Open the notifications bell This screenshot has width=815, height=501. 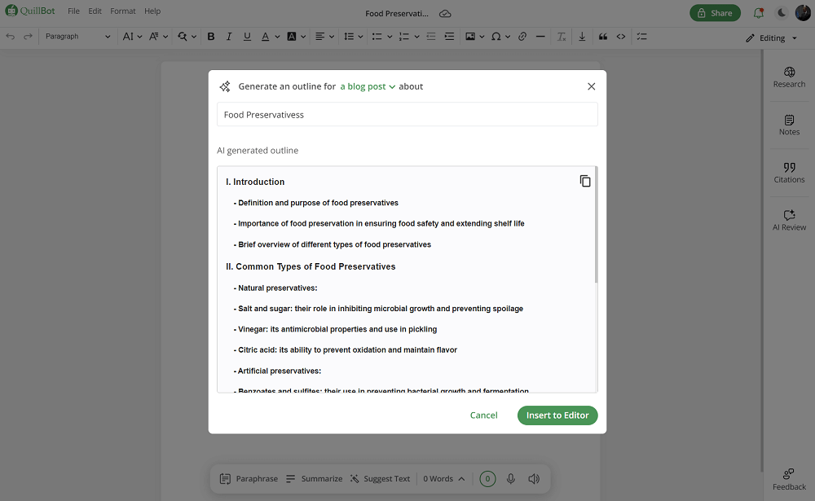coord(758,13)
